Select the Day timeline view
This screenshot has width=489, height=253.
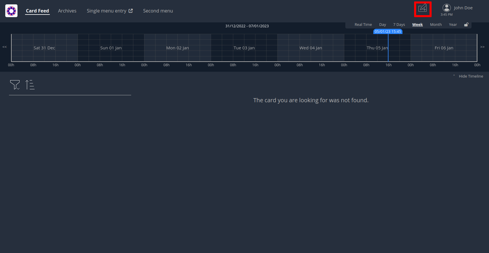382,25
